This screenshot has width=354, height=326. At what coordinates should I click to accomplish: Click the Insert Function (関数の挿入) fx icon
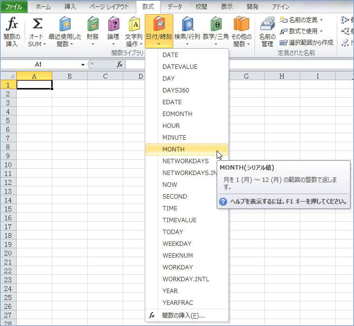click(x=11, y=25)
